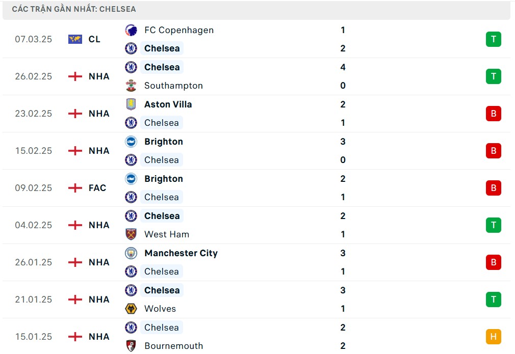Click the CL competition flag icon
The image size is (515, 354).
tap(75, 39)
